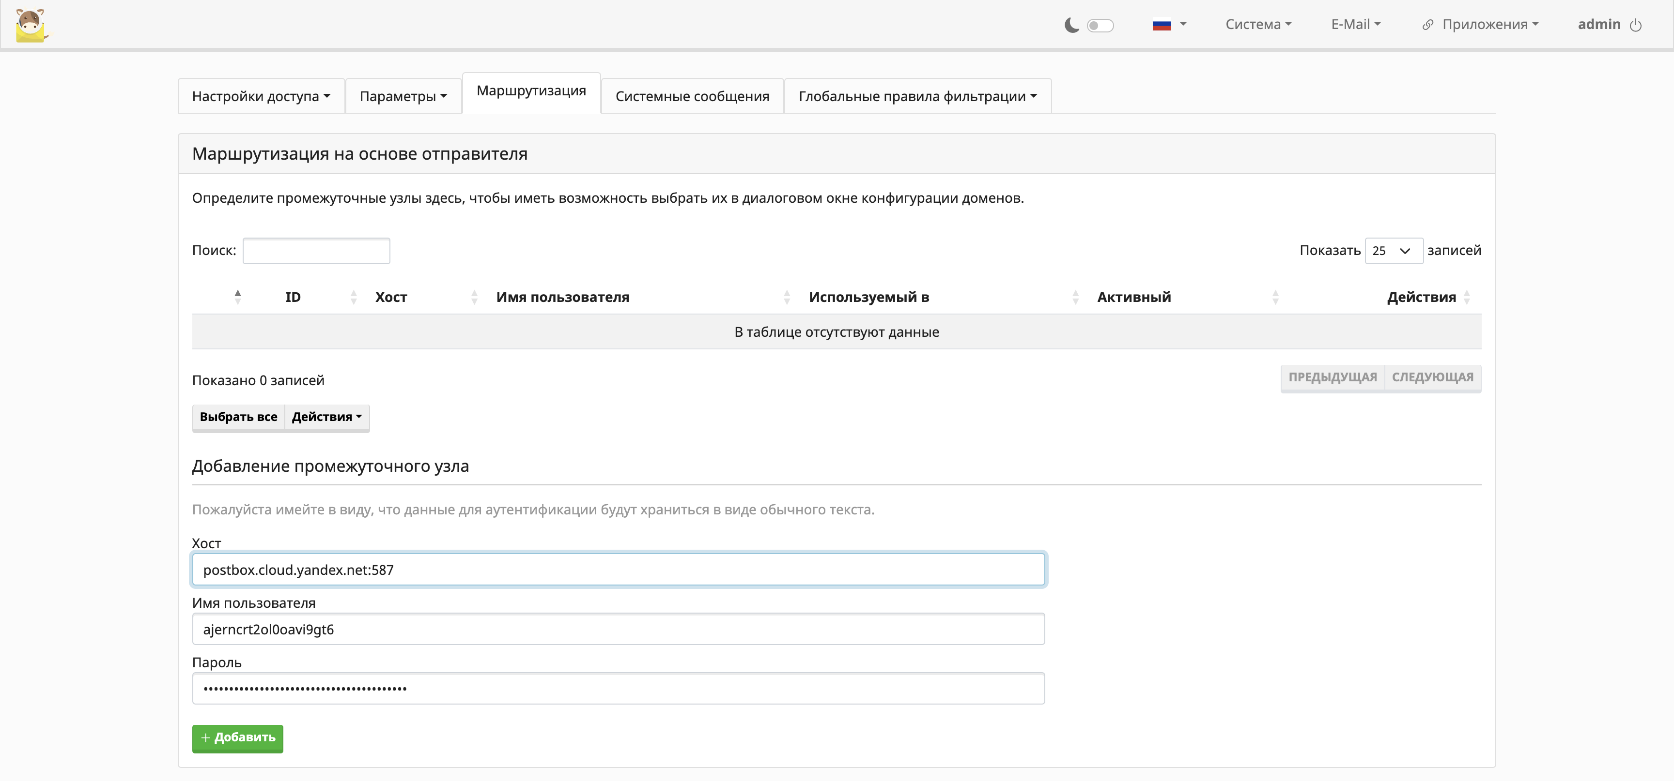Expand the Действия dropdown below table
The height and width of the screenshot is (781, 1674).
coord(326,417)
